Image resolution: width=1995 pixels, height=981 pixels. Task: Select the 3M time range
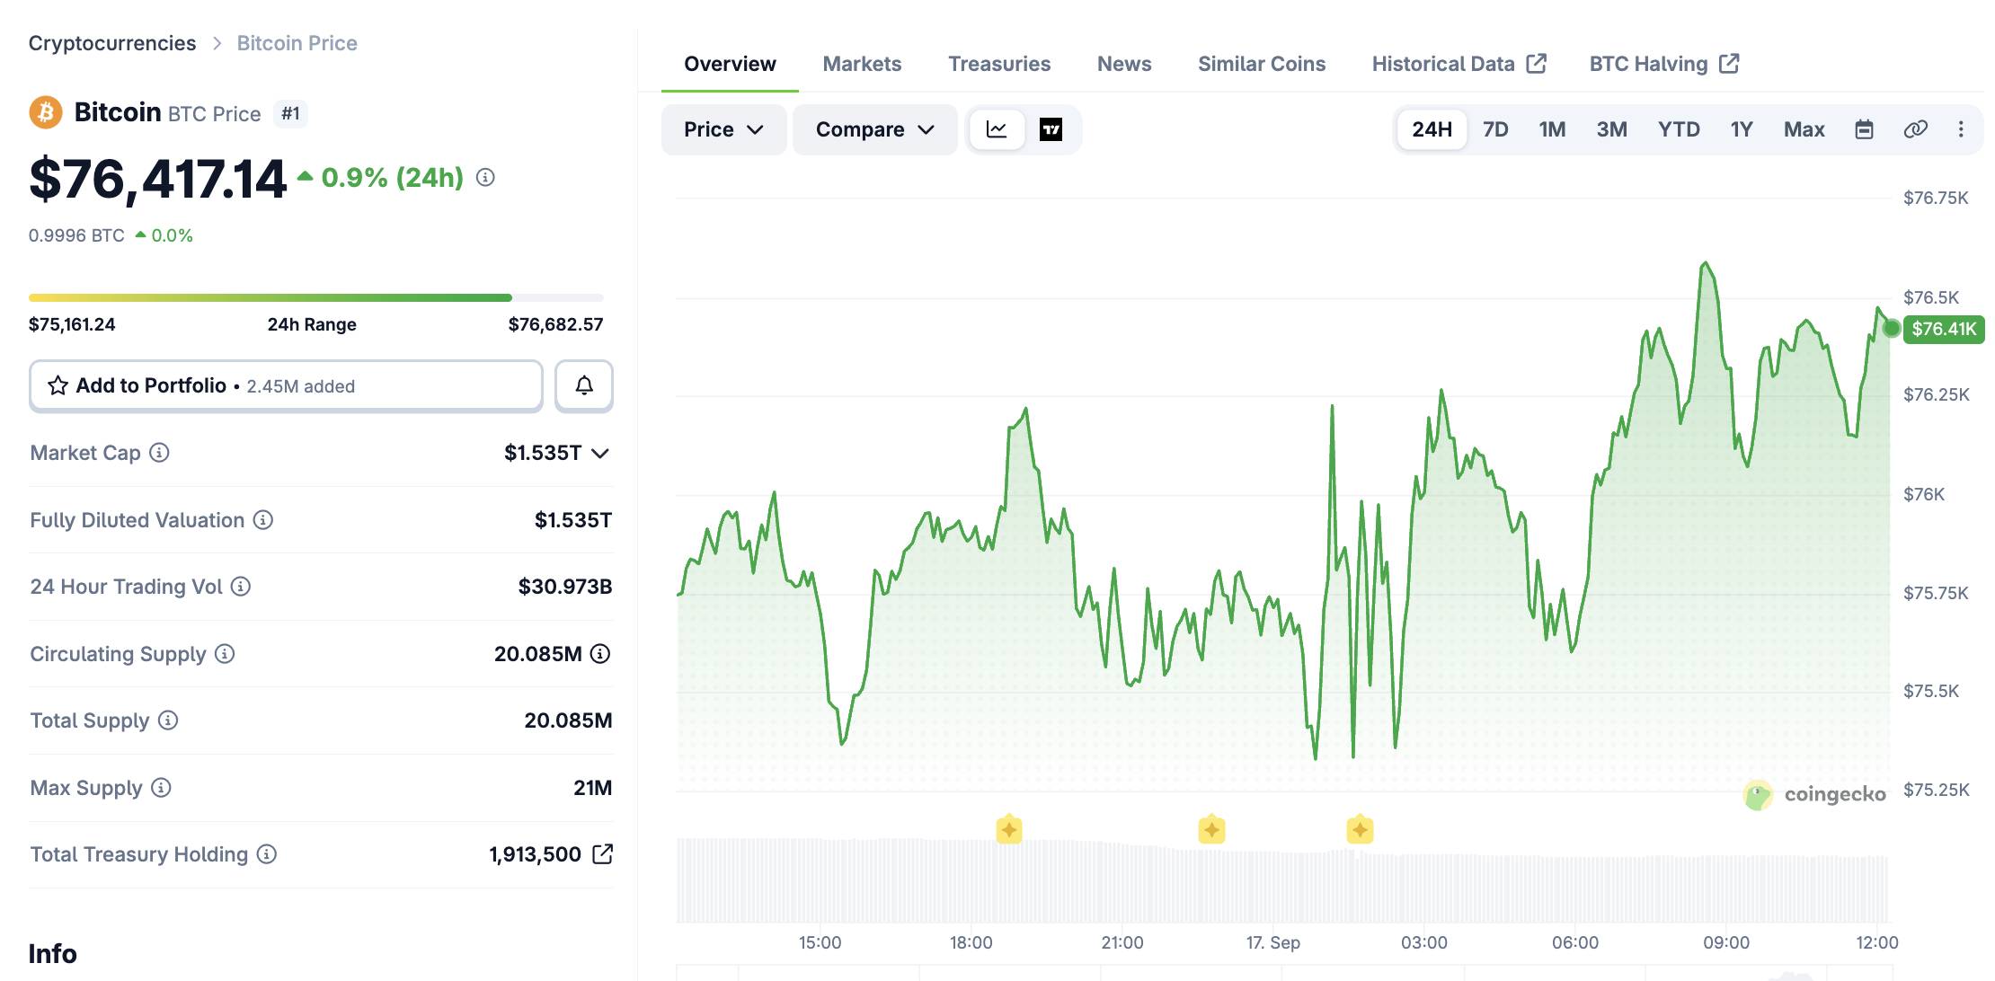pyautogui.click(x=1611, y=129)
